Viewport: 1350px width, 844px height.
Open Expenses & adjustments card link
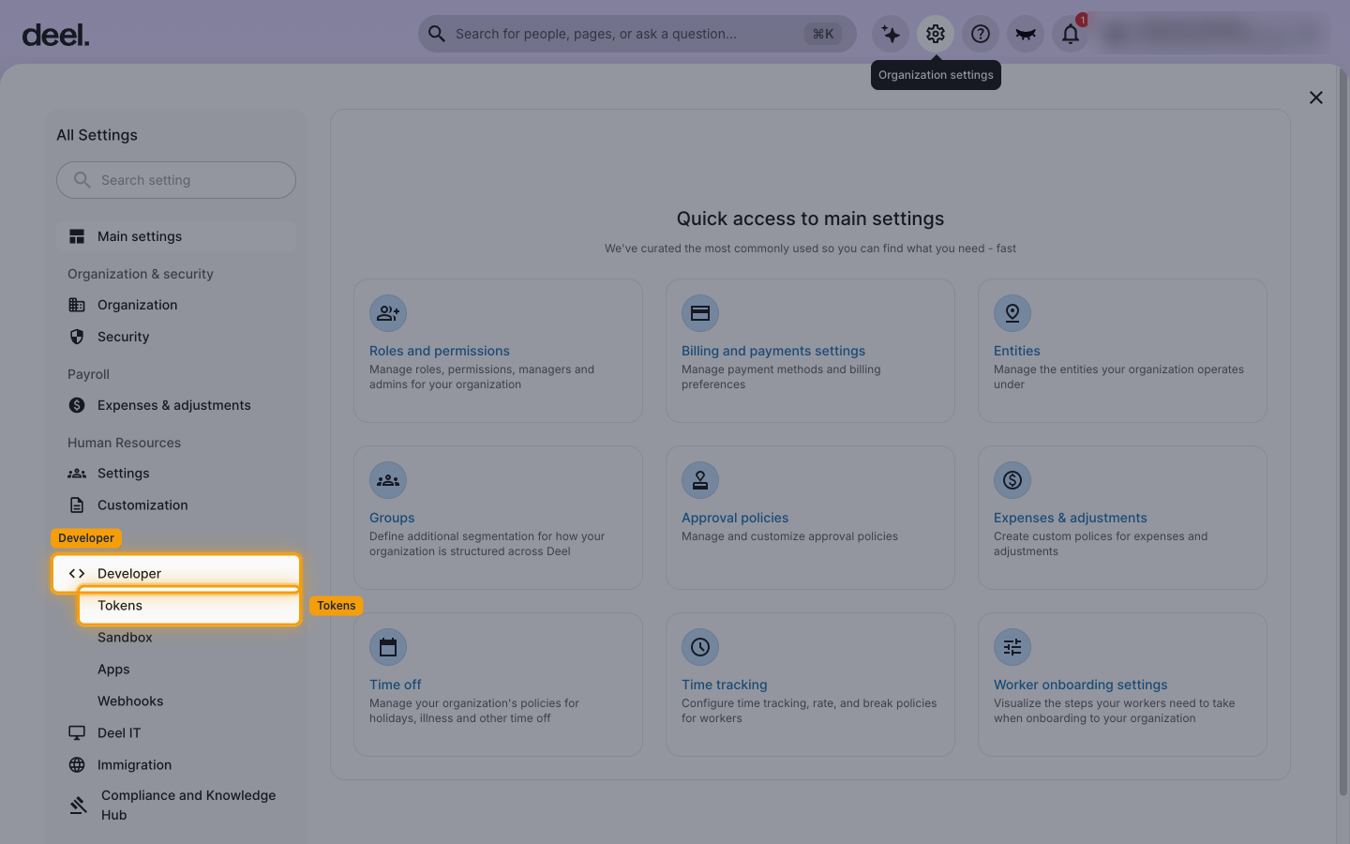(x=1071, y=518)
